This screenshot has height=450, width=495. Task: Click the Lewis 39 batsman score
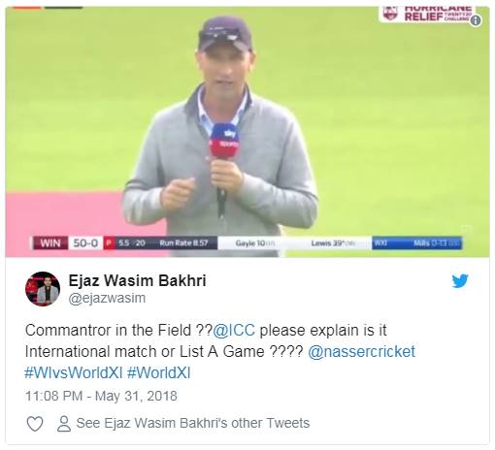333,243
